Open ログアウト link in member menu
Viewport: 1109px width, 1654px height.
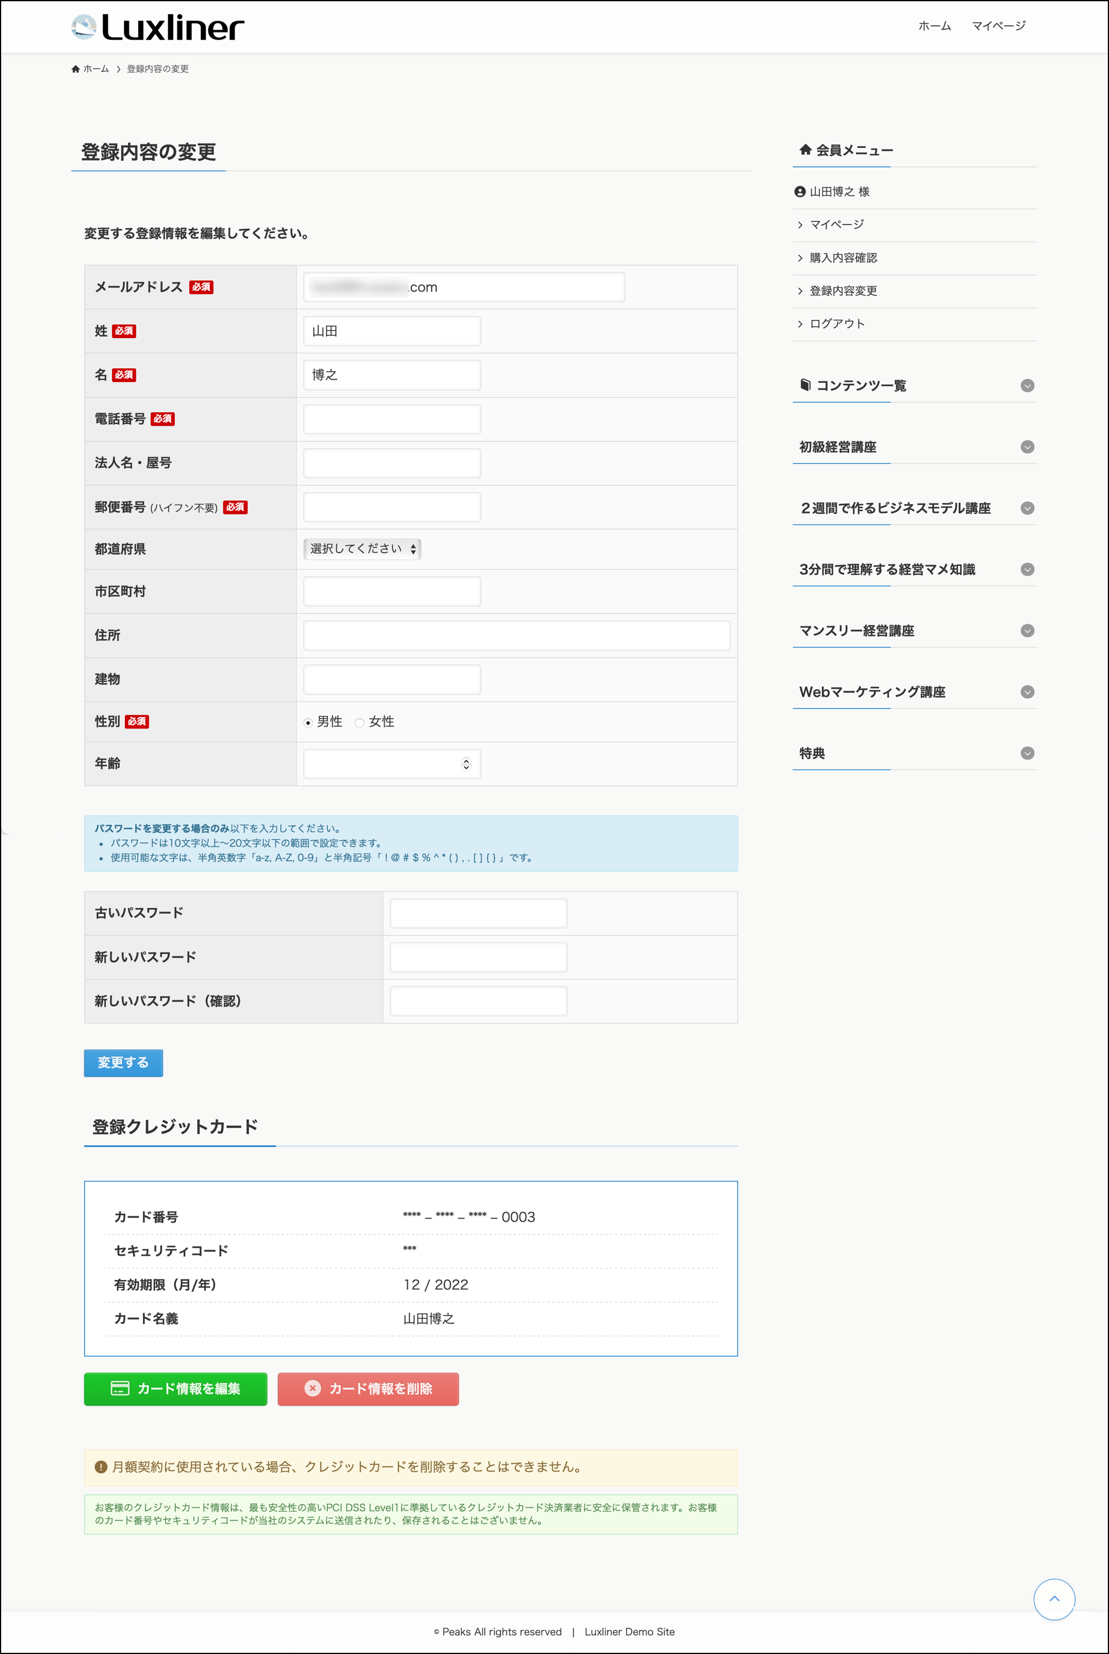(837, 324)
